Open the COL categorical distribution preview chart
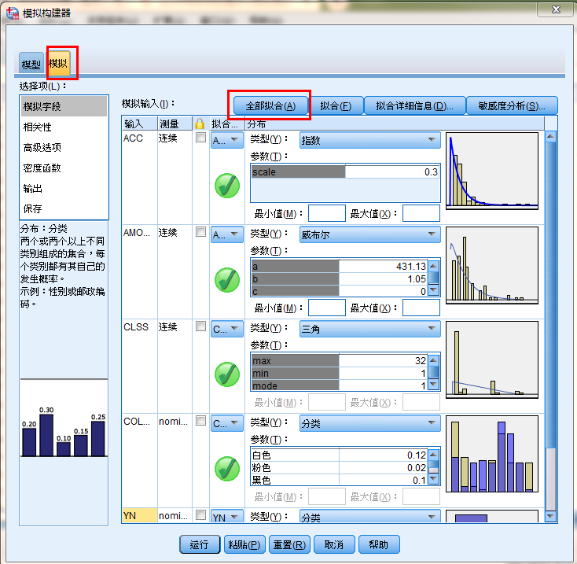The width and height of the screenshot is (577, 564). [492, 454]
